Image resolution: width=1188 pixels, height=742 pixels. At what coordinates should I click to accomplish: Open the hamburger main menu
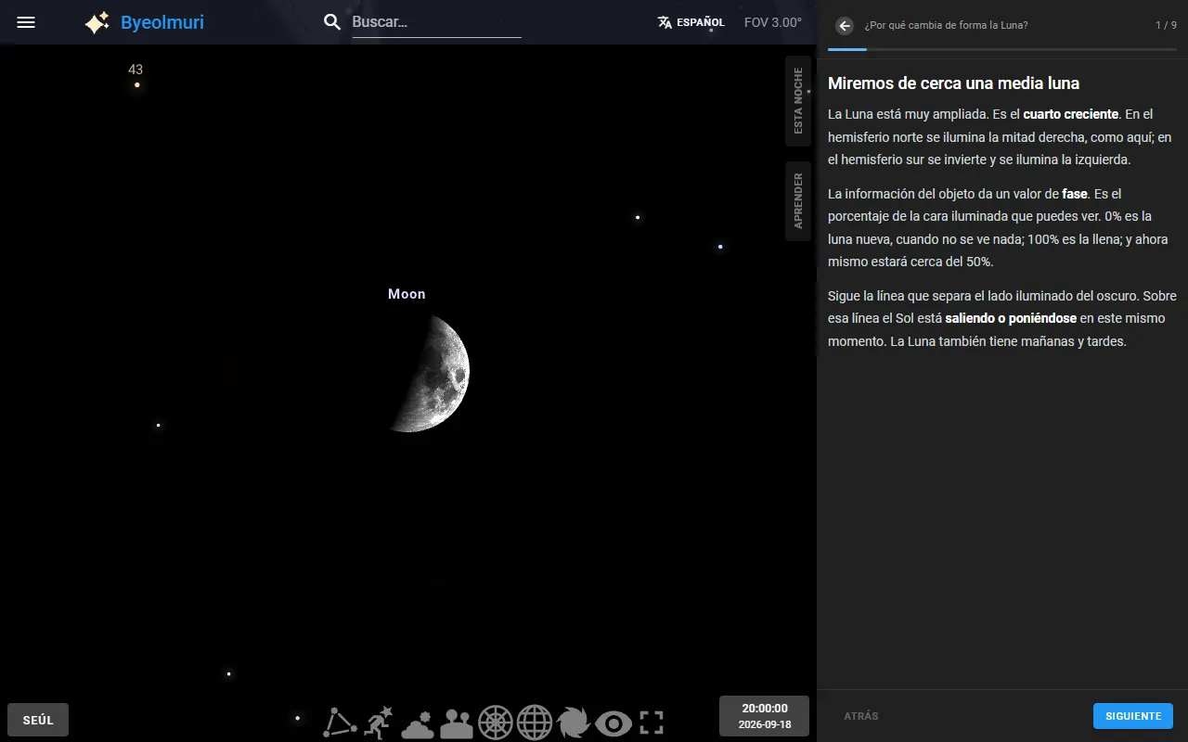coord(26,22)
